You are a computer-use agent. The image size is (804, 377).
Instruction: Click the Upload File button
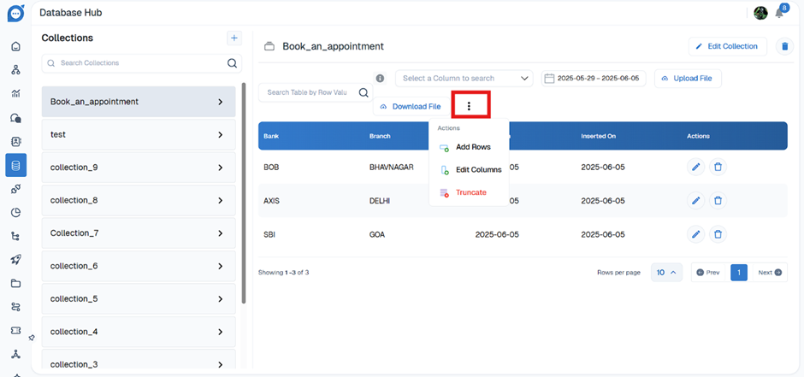tap(688, 79)
